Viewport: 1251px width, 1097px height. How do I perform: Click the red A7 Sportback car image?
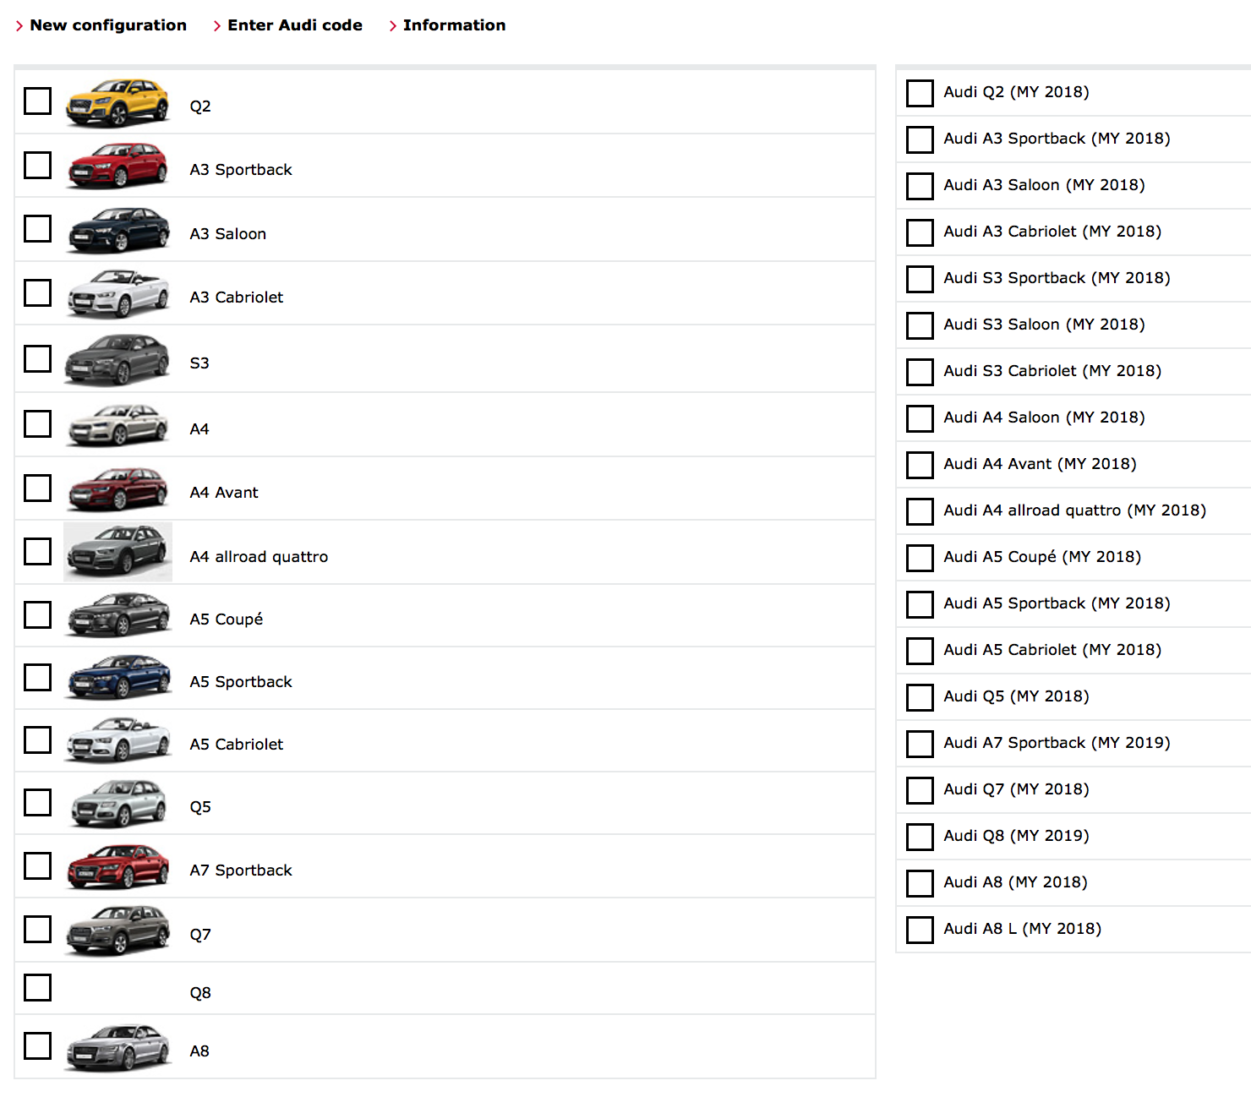click(117, 866)
